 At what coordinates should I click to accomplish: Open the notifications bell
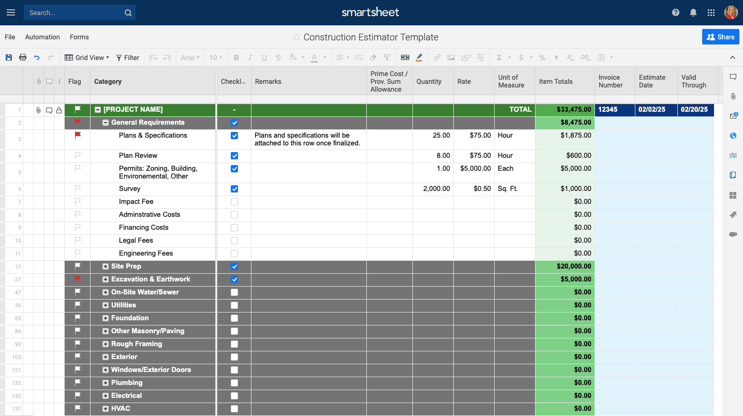(693, 12)
